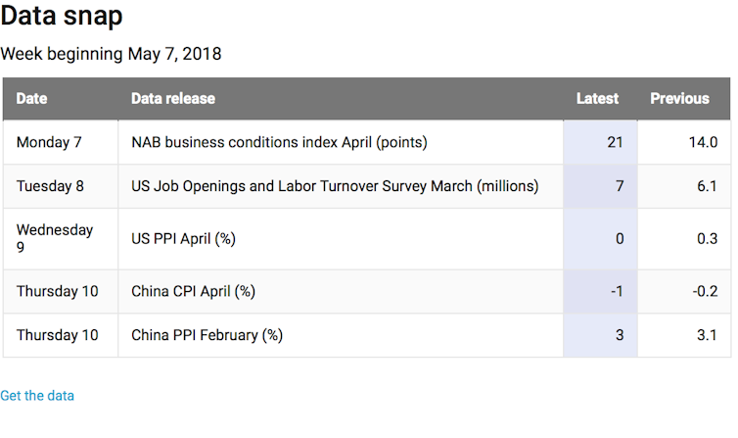This screenshot has height=438, width=738.
Task: Click the China CPI April row label
Action: [x=193, y=291]
